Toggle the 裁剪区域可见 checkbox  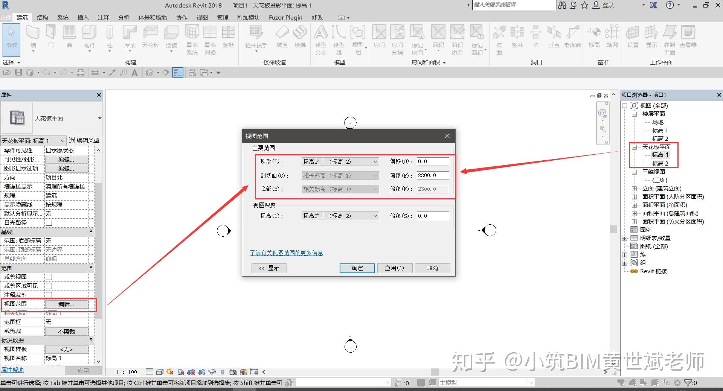pyautogui.click(x=49, y=286)
